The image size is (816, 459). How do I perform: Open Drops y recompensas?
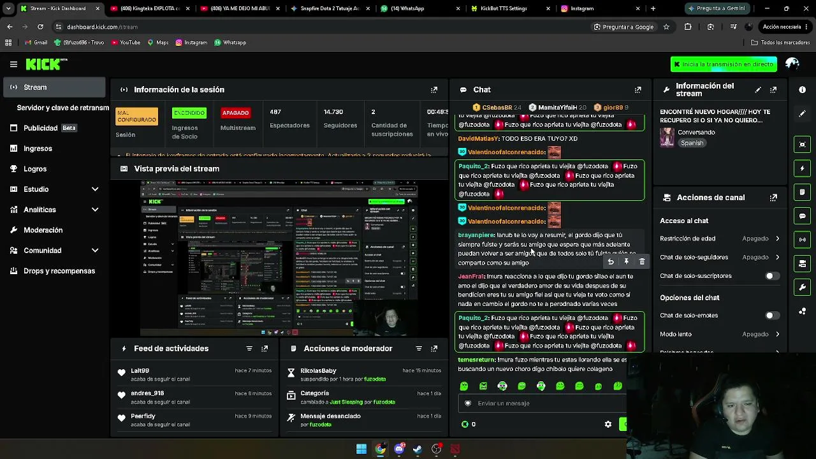[x=54, y=271]
